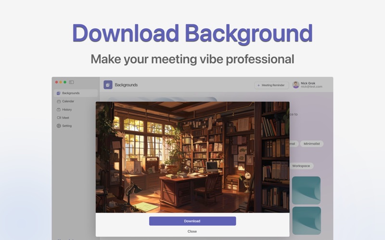This screenshot has height=240, width=385.
Task: Click the History clock icon
Action: click(x=59, y=109)
